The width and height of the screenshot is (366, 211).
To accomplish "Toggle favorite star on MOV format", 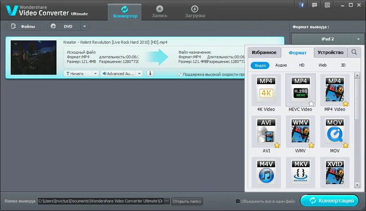I will coord(346,145).
